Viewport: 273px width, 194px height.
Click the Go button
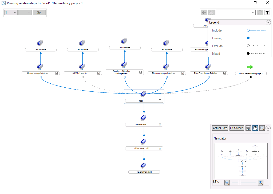tap(39, 13)
